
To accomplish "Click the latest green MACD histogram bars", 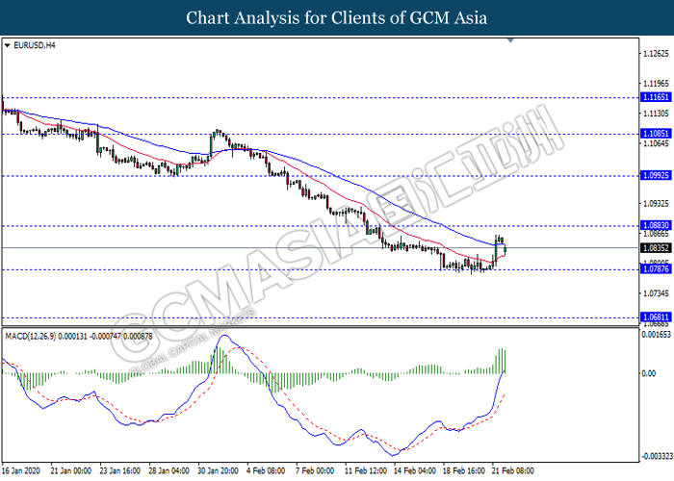I will (x=502, y=362).
